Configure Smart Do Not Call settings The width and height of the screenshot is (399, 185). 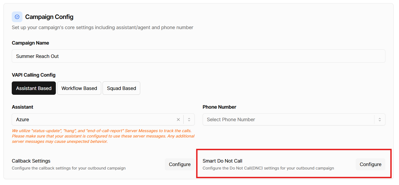tap(370, 164)
